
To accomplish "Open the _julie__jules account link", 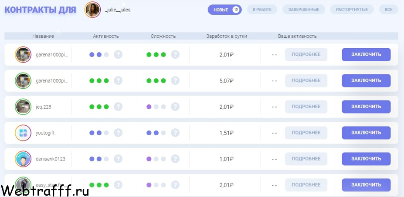I will 118,10.
